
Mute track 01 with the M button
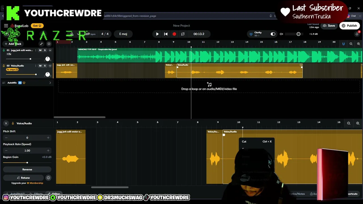pos(40,50)
